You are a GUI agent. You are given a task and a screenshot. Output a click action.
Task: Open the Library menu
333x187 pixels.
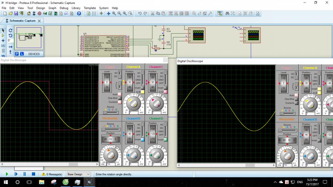click(76, 8)
